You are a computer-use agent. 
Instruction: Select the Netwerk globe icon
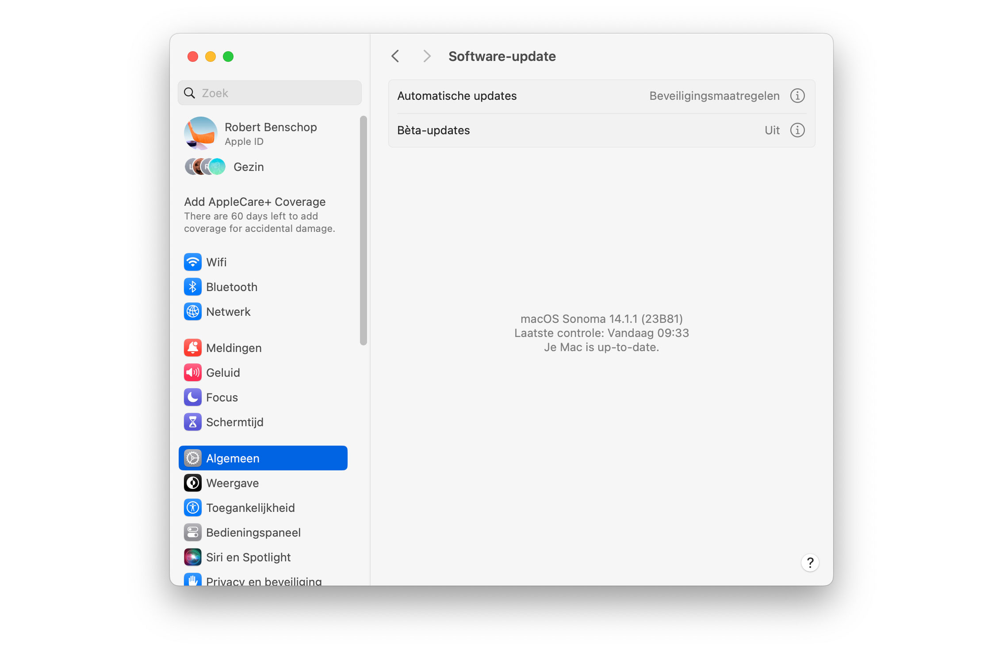click(x=192, y=311)
